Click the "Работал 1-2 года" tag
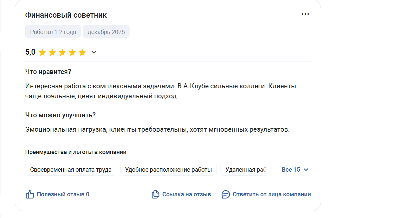 pos(53,32)
